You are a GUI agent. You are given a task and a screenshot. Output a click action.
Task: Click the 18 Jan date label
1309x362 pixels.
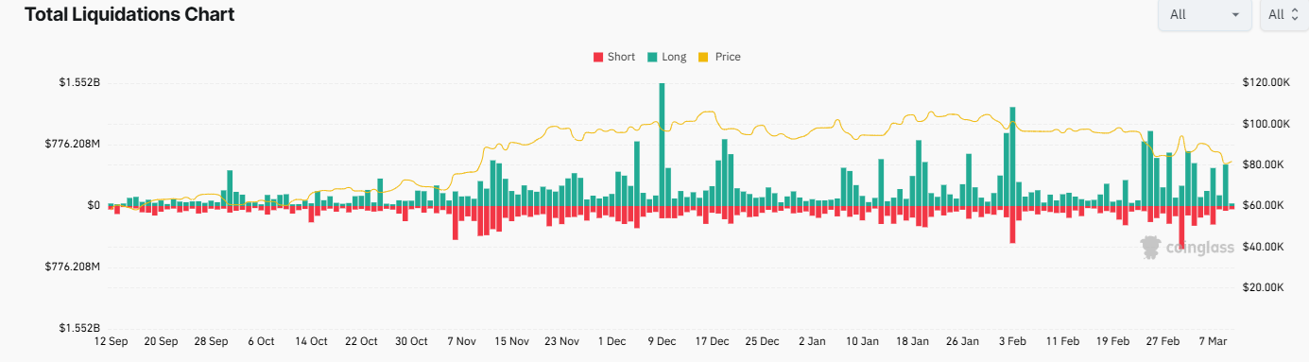coord(912,341)
